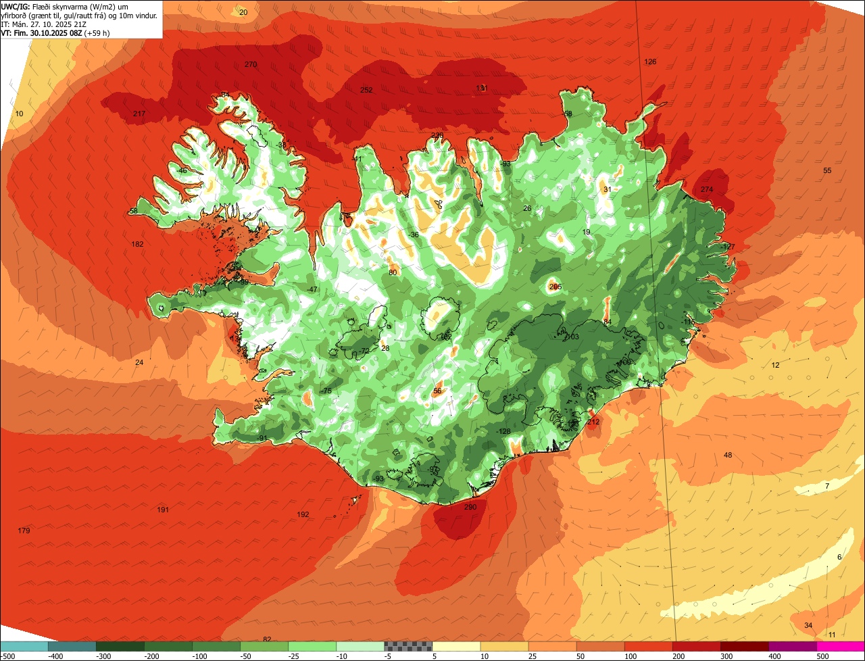Screen dimensions: 865x661
Task: Click the 24 value off the west coast
Action: (139, 363)
